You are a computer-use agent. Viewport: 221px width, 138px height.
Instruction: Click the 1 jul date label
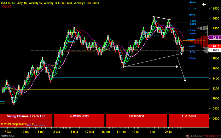click(x=152, y=132)
